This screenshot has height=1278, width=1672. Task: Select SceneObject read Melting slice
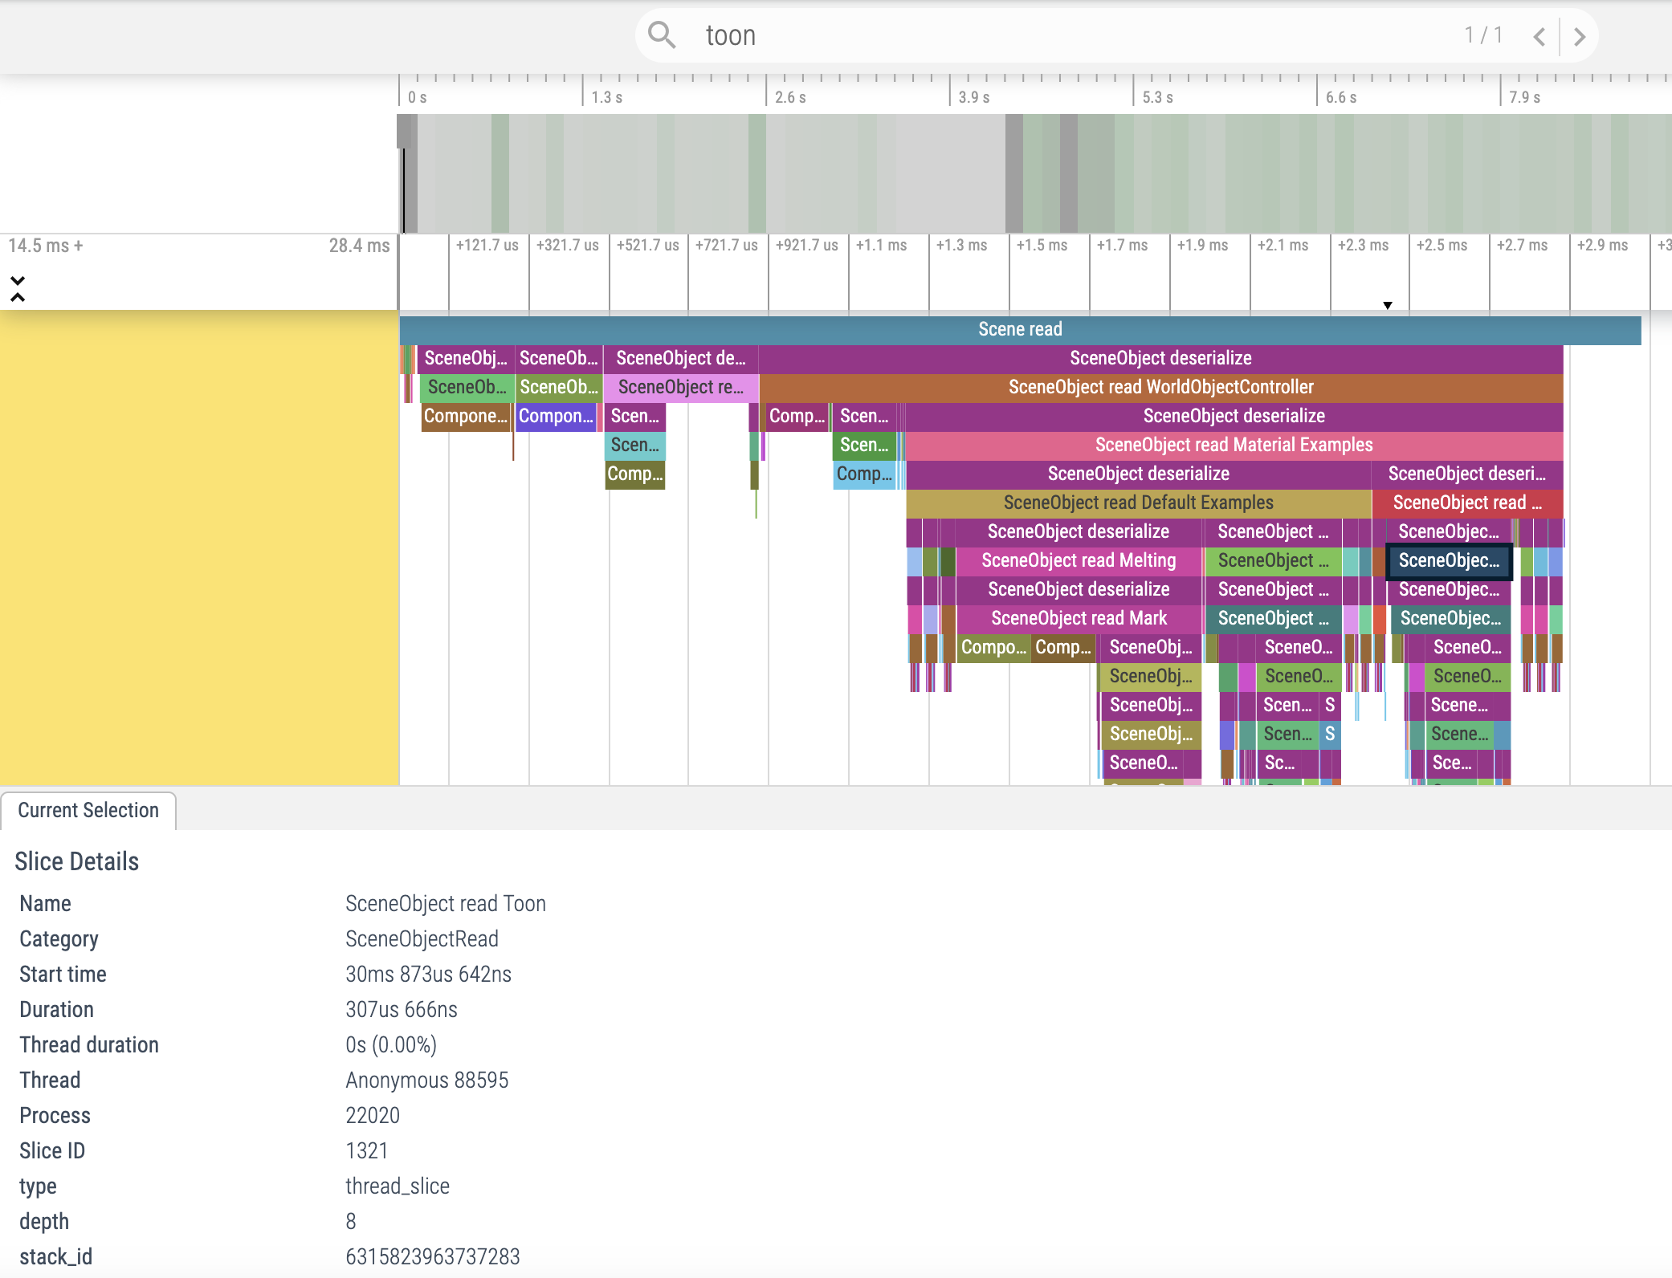pyautogui.click(x=1078, y=560)
